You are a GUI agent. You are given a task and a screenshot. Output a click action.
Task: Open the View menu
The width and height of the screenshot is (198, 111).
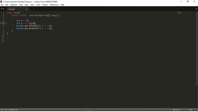26,5
